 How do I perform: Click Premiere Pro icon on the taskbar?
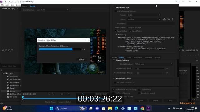(x=149, y=108)
